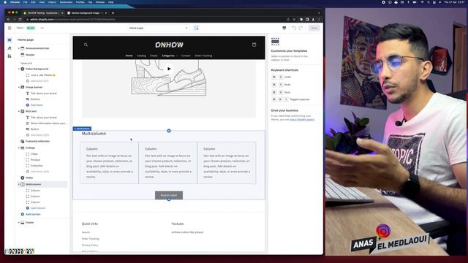Screen dimensions: 468x263
Task: Click the Video section icon in sidebar
Action: pos(23,178)
